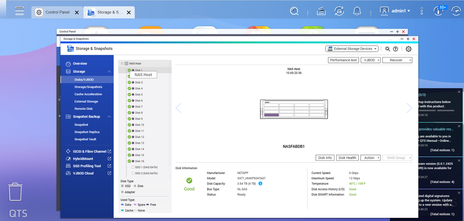Select Cache Acceleration in sidebar
This screenshot has height=221, width=464.
point(88,94)
